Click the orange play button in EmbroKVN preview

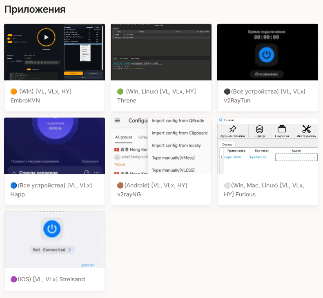[46, 38]
